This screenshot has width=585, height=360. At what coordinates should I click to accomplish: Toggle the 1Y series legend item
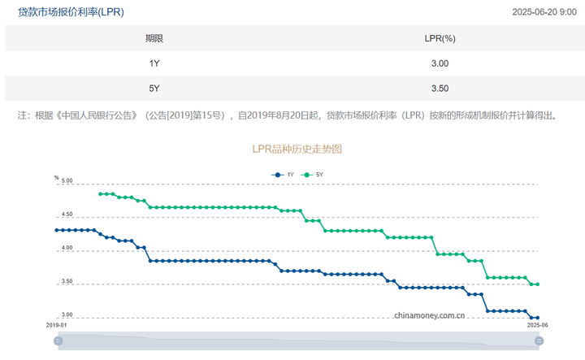(283, 175)
